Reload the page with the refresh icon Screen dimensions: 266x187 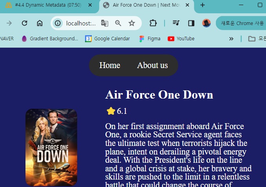(x=25, y=23)
